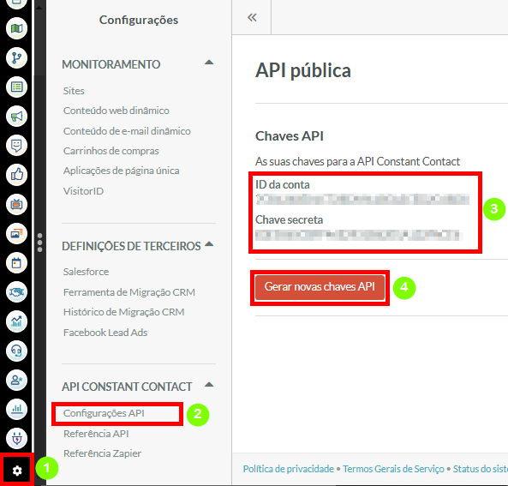Open the headset support icon
This screenshot has height=486, width=508.
click(x=16, y=351)
